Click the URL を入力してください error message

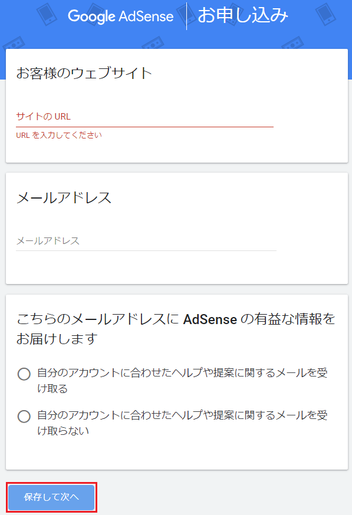(x=58, y=135)
